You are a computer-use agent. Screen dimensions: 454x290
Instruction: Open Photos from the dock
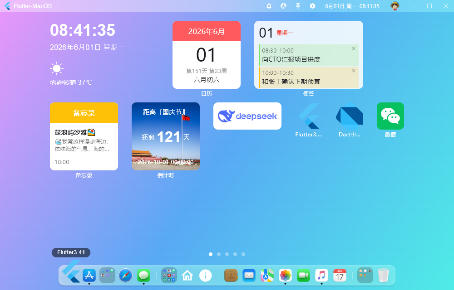coord(285,275)
